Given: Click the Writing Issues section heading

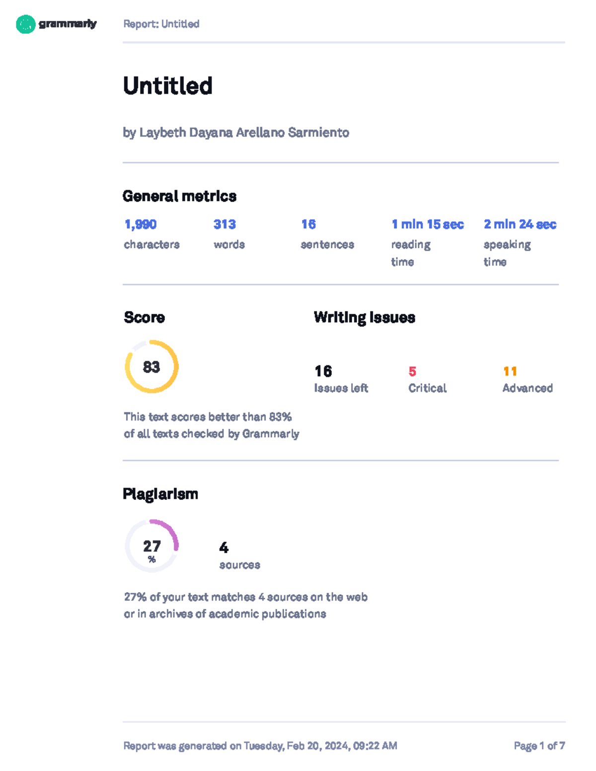Looking at the screenshot, I should pos(365,317).
